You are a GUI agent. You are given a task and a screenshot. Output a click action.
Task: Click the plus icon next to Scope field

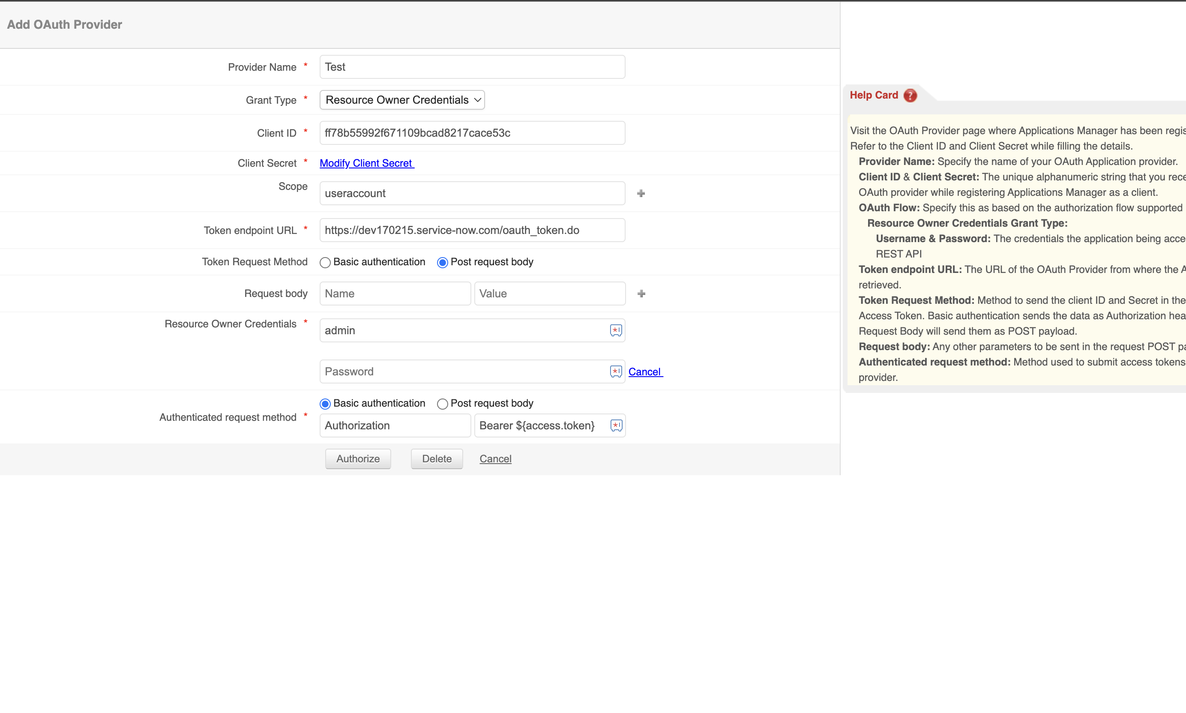(641, 193)
